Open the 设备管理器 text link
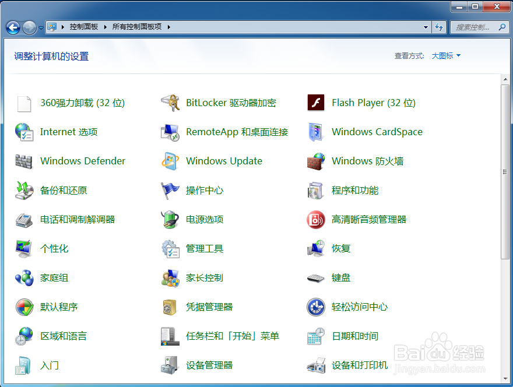The image size is (513, 387). [x=209, y=365]
